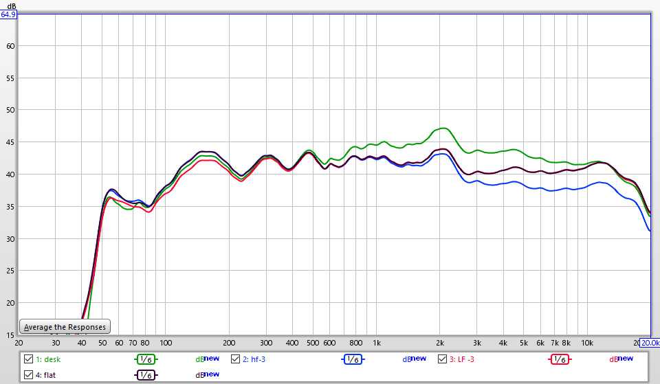
Task: Disable the '4: flat' trace checkbox
Action: [x=28, y=374]
